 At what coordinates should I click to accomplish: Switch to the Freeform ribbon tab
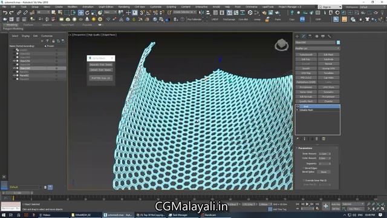28,25
